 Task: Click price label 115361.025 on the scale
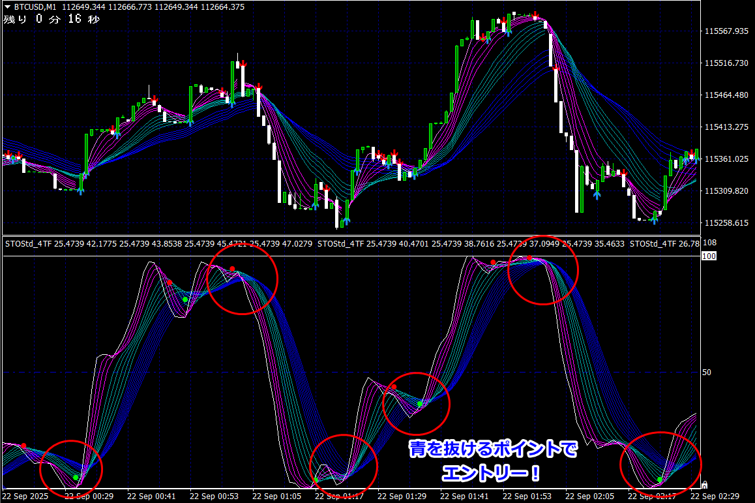(x=726, y=159)
